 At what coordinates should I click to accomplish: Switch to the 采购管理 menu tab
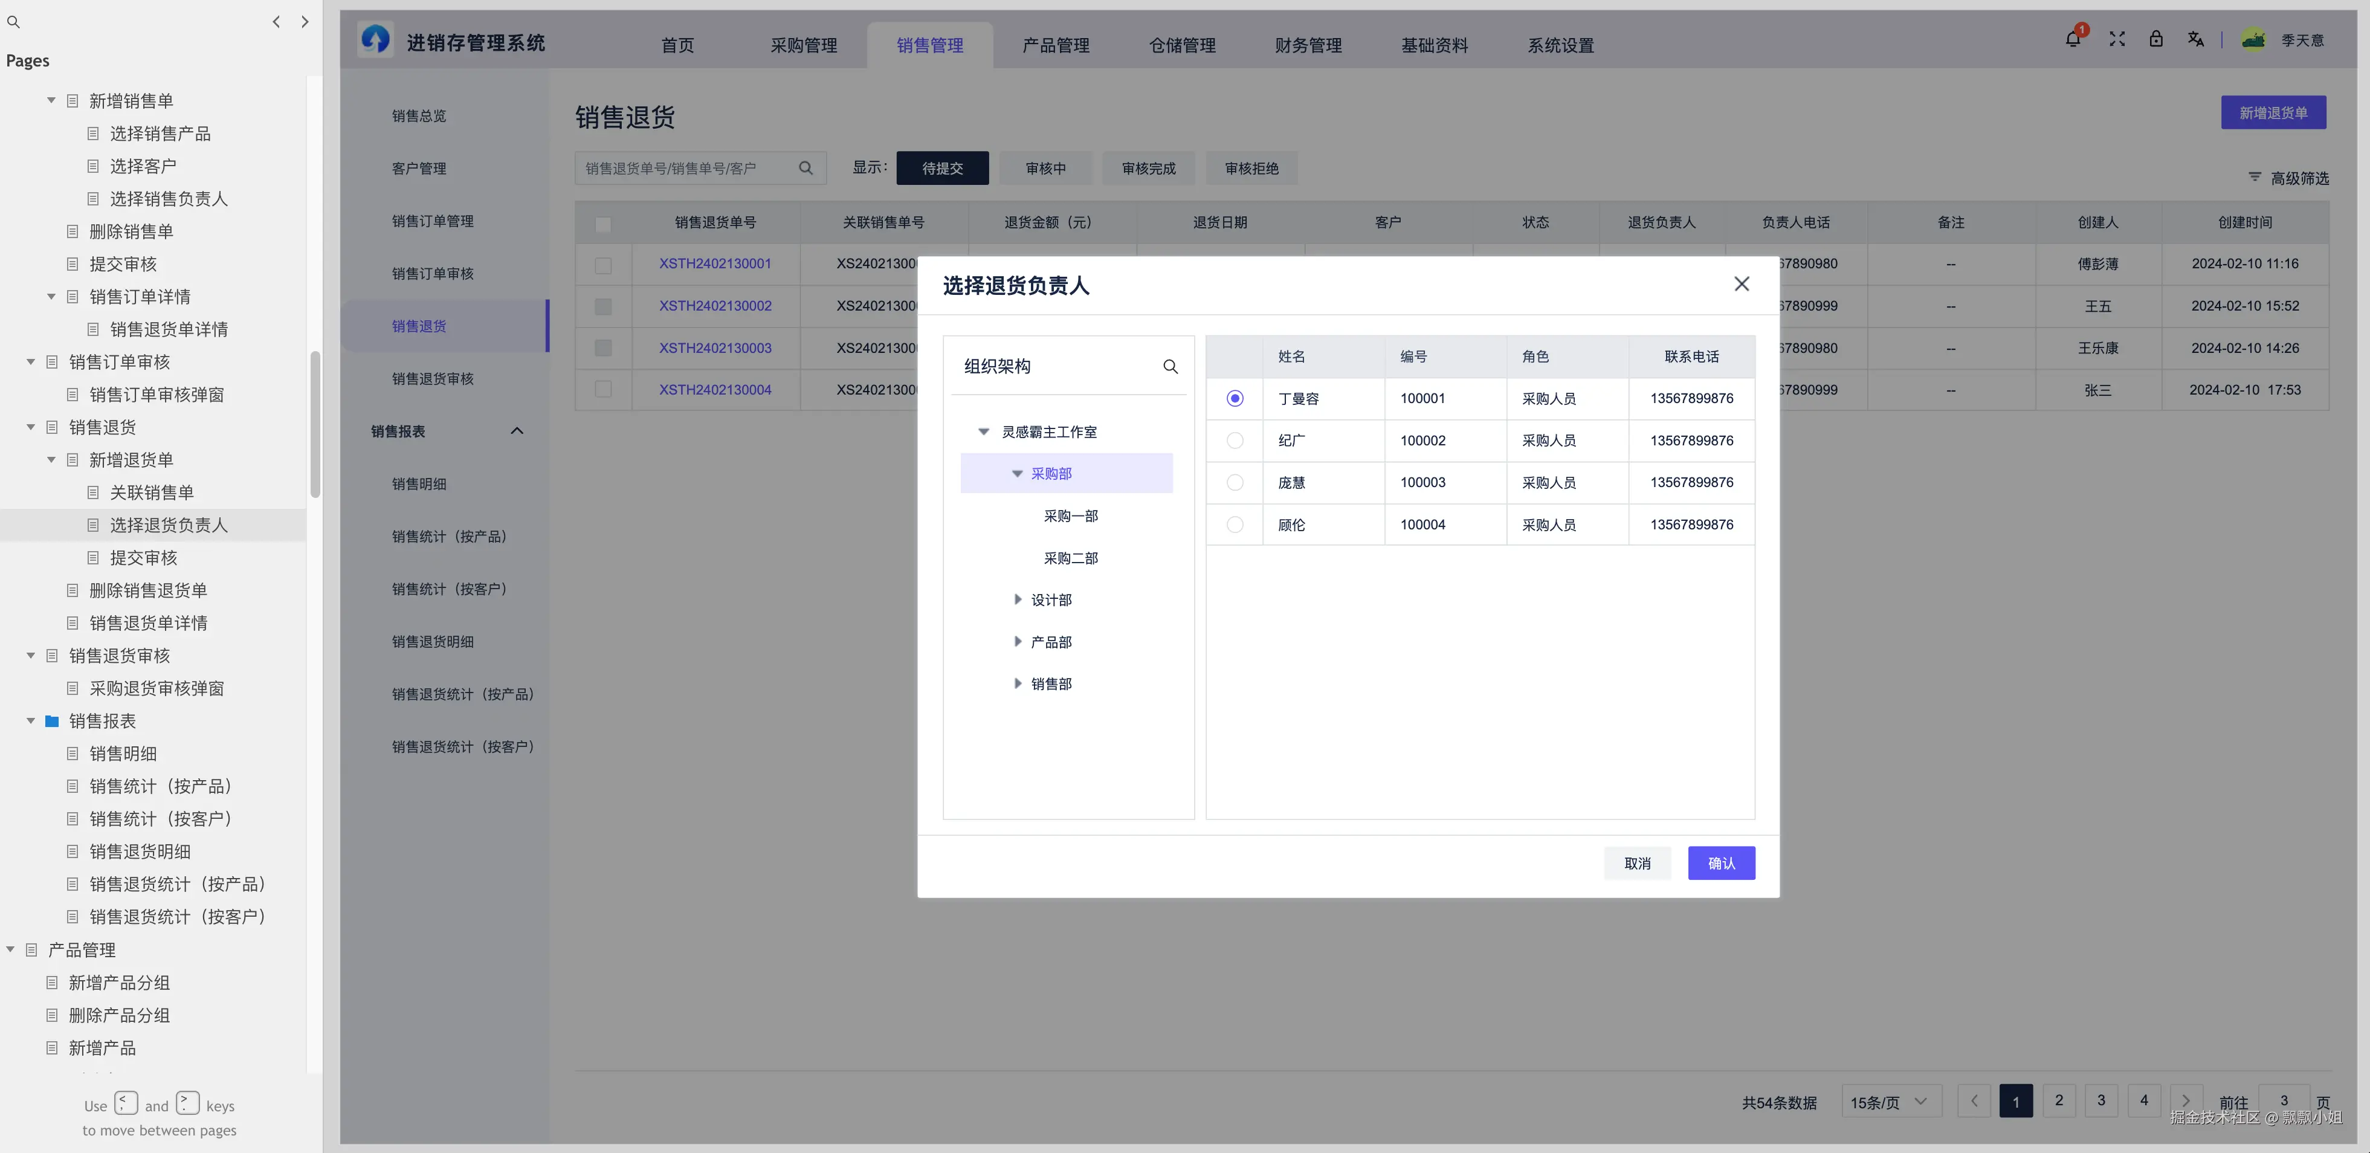(803, 44)
